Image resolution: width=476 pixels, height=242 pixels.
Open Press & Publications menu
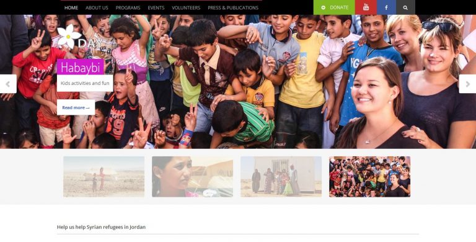tap(233, 7)
